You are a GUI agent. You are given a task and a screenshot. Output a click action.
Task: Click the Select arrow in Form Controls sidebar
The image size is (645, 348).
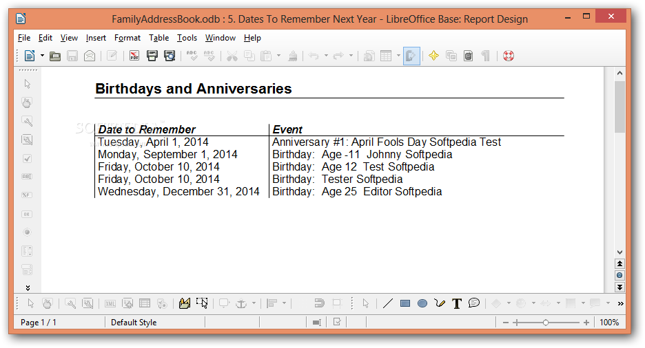coord(27,84)
